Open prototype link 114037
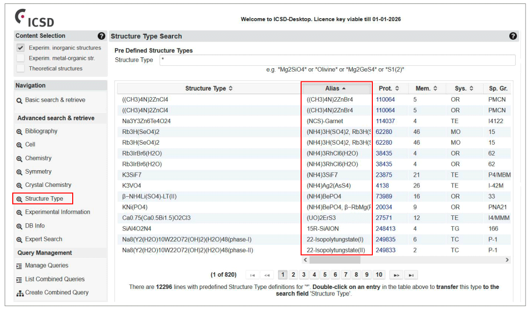Image resolution: width=530 pixels, height=312 pixels. pyautogui.click(x=385, y=121)
